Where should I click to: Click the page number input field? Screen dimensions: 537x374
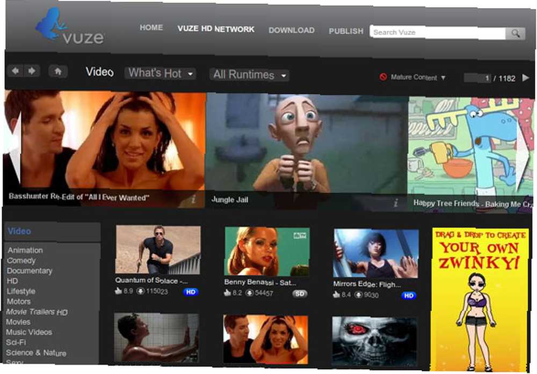pyautogui.click(x=477, y=78)
